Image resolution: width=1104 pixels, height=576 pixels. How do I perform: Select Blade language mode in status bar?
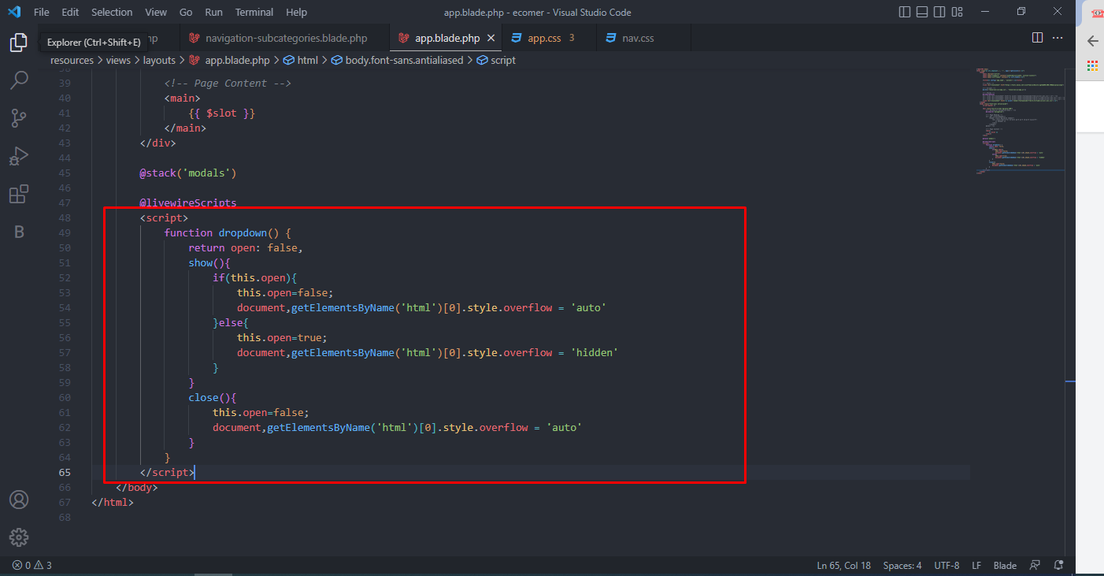click(x=1005, y=565)
